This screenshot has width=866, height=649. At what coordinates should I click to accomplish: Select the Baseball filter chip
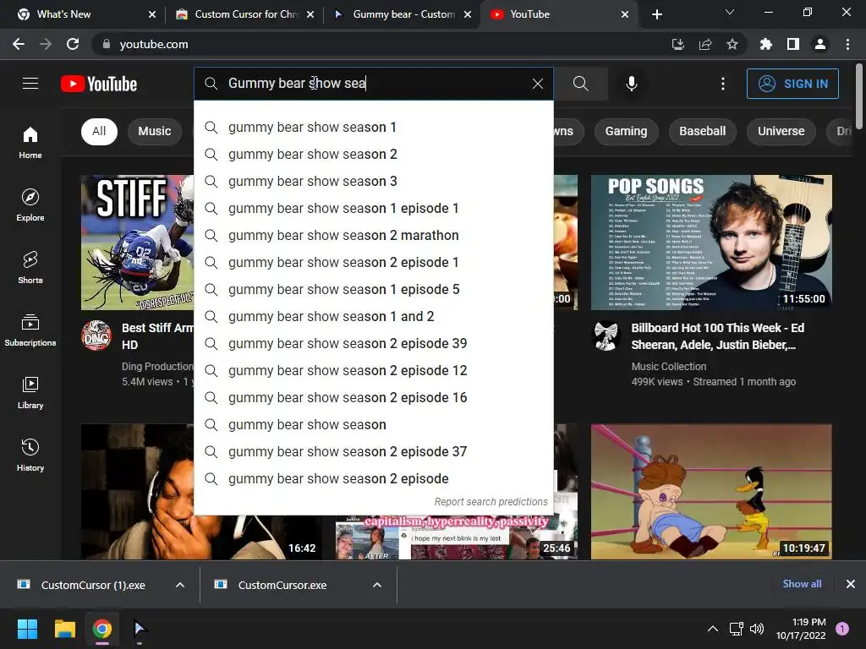702,131
